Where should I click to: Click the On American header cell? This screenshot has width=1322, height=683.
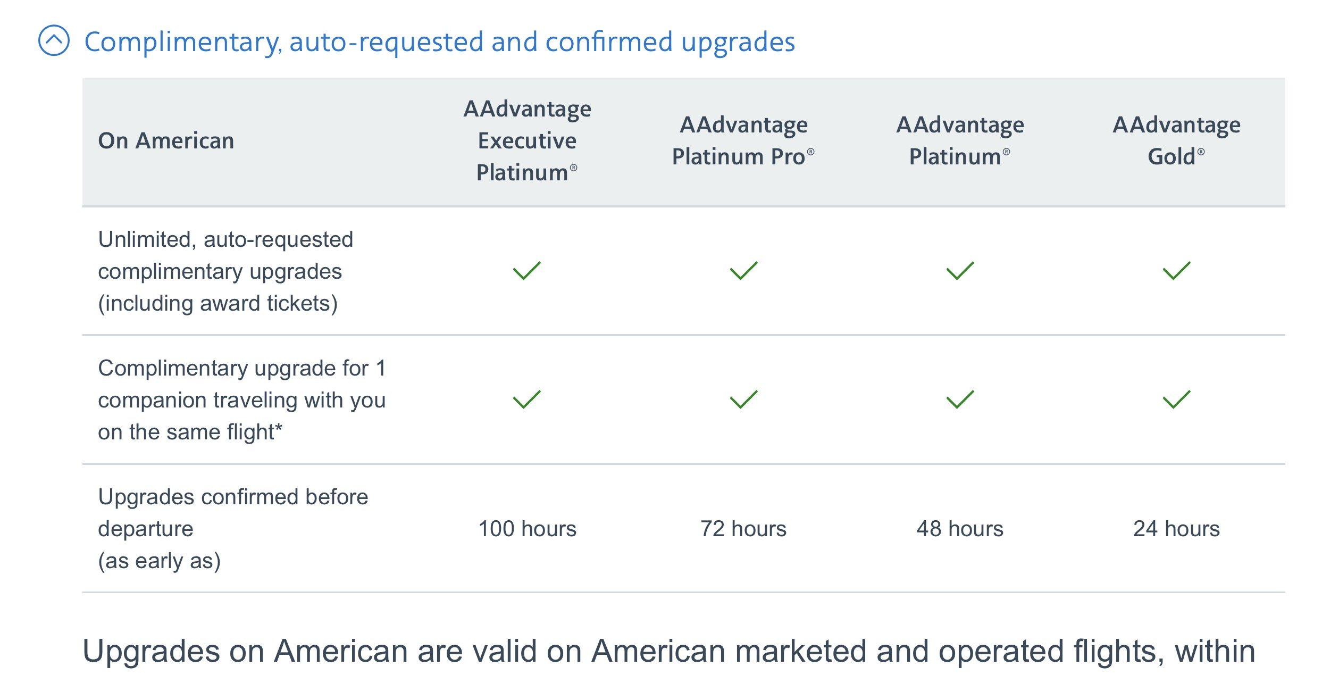pos(166,140)
